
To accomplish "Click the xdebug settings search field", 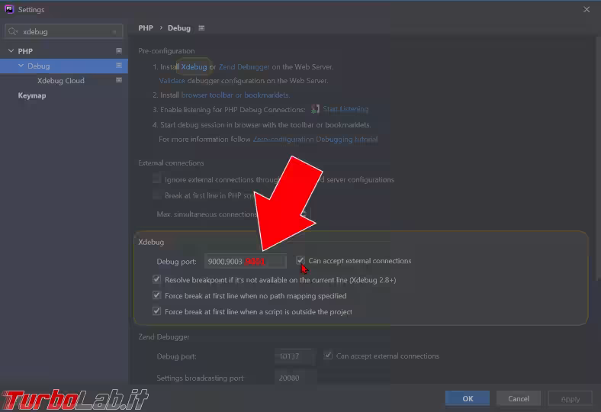I will tap(64, 31).
